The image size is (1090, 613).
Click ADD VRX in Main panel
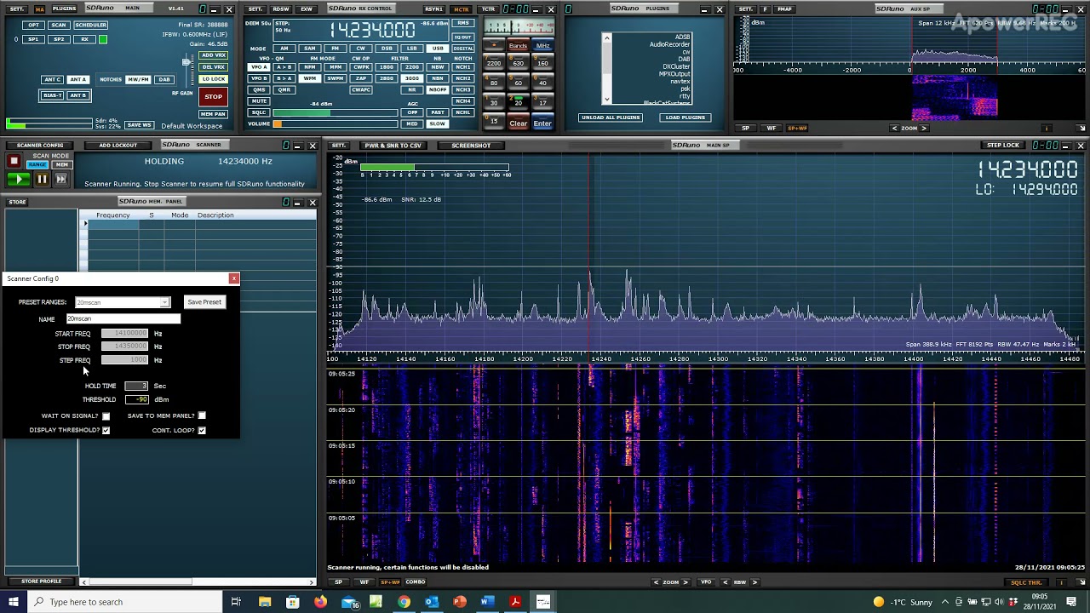(x=213, y=55)
